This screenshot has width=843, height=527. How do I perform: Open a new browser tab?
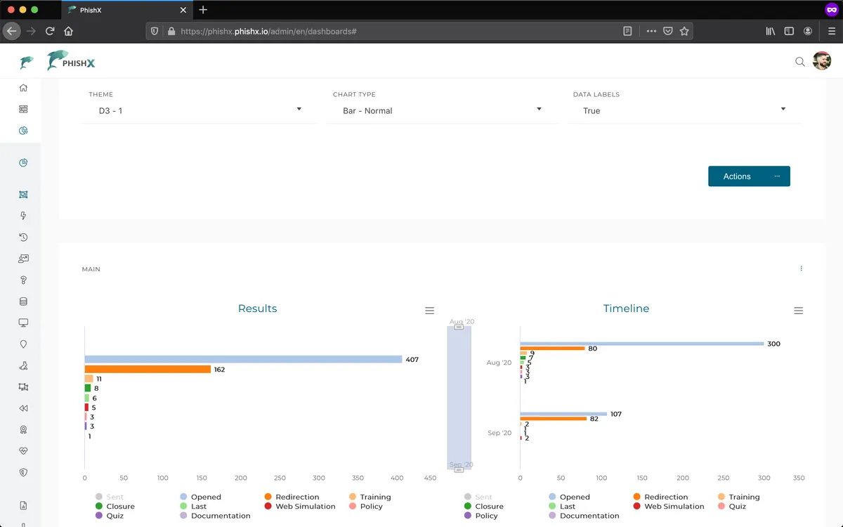(203, 10)
